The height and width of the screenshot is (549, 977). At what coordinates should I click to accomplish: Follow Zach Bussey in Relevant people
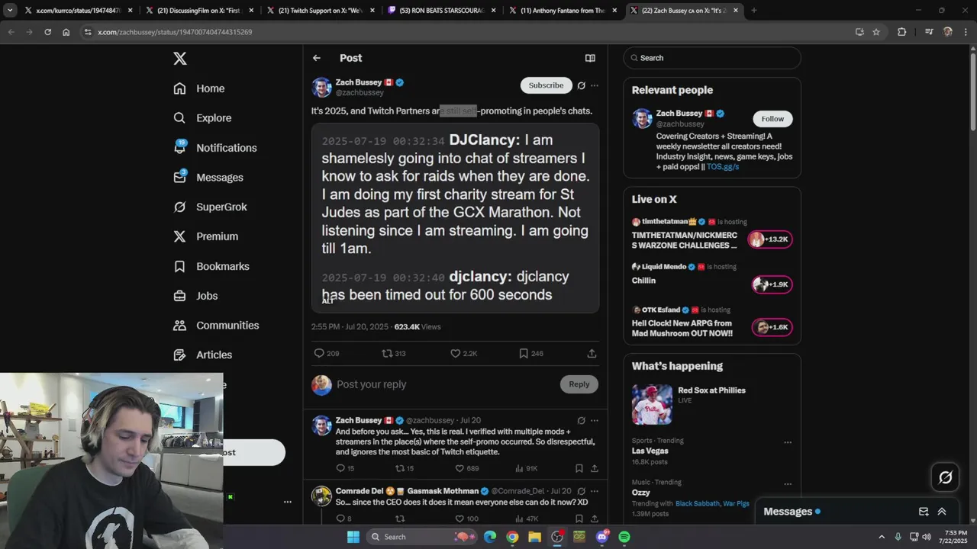[772, 118]
